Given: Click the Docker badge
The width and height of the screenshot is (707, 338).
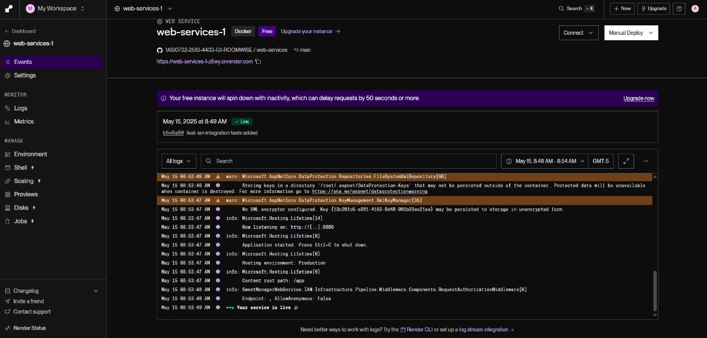Looking at the screenshot, I should [243, 31].
